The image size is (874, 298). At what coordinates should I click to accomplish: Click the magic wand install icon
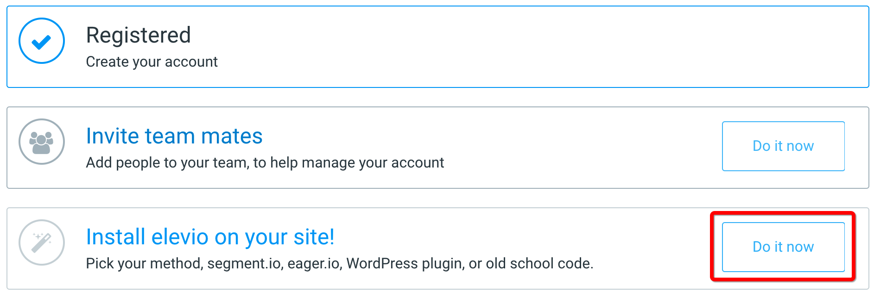[x=42, y=242]
